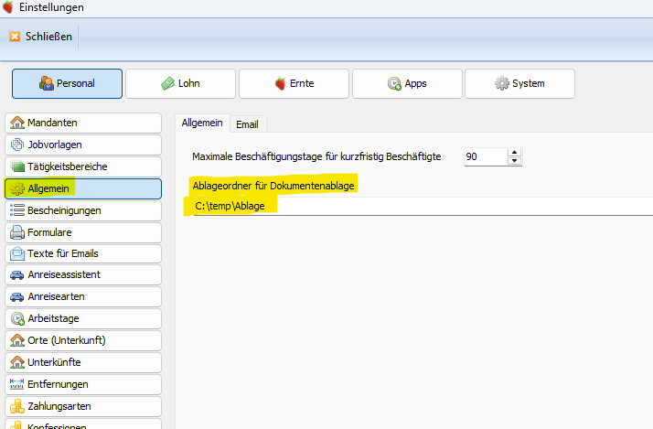Viewport: 653px width, 429px height.
Task: Click the printer icon beside Formulare
Action: pyautogui.click(x=17, y=232)
